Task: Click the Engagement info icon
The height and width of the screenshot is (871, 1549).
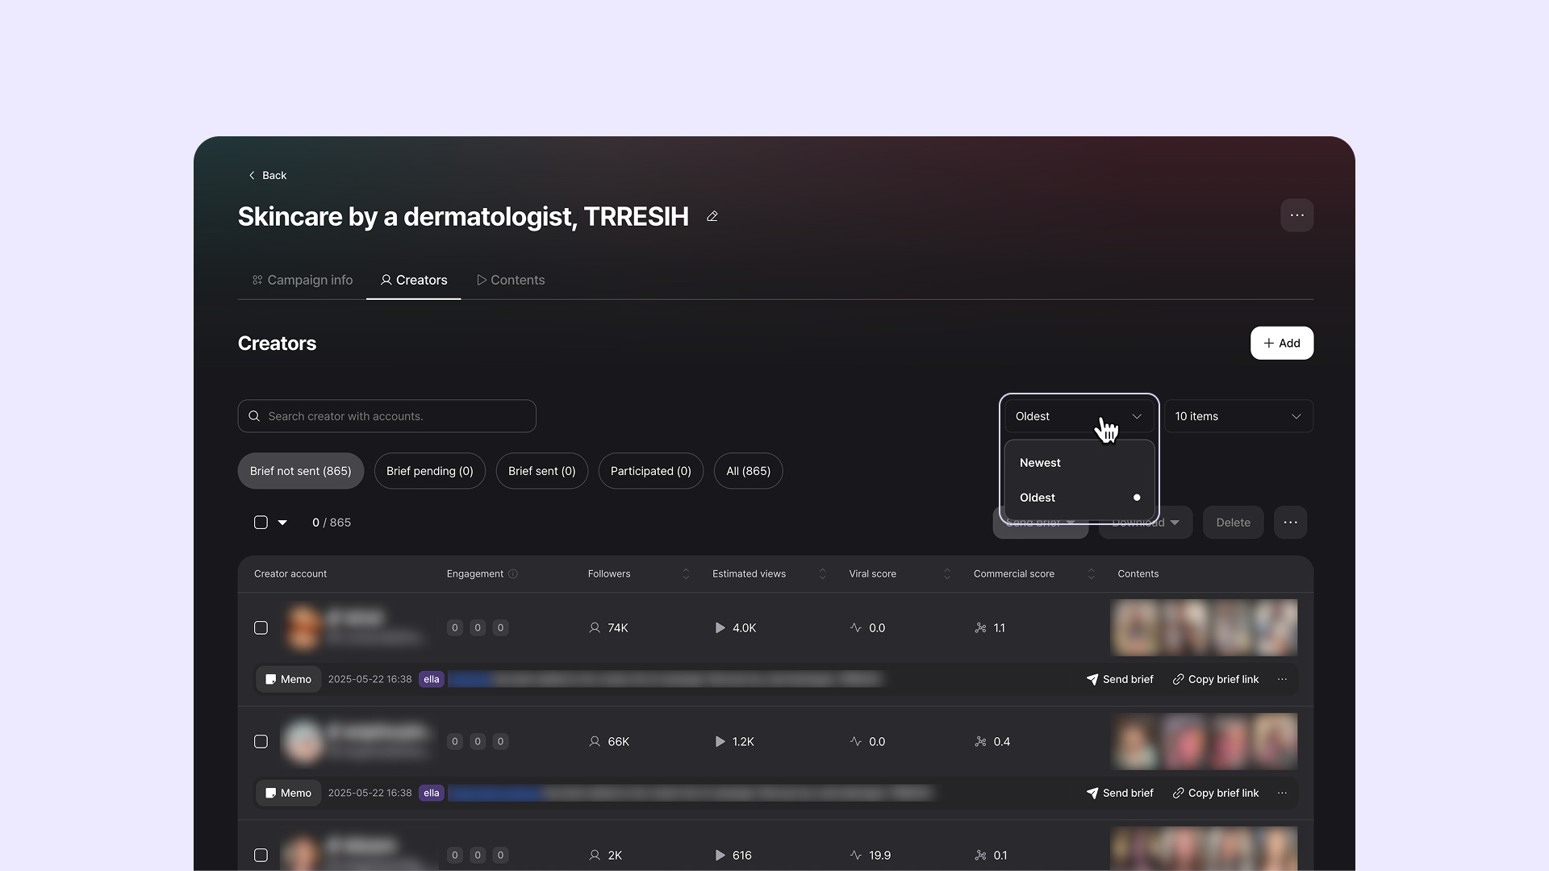Action: pyautogui.click(x=513, y=574)
